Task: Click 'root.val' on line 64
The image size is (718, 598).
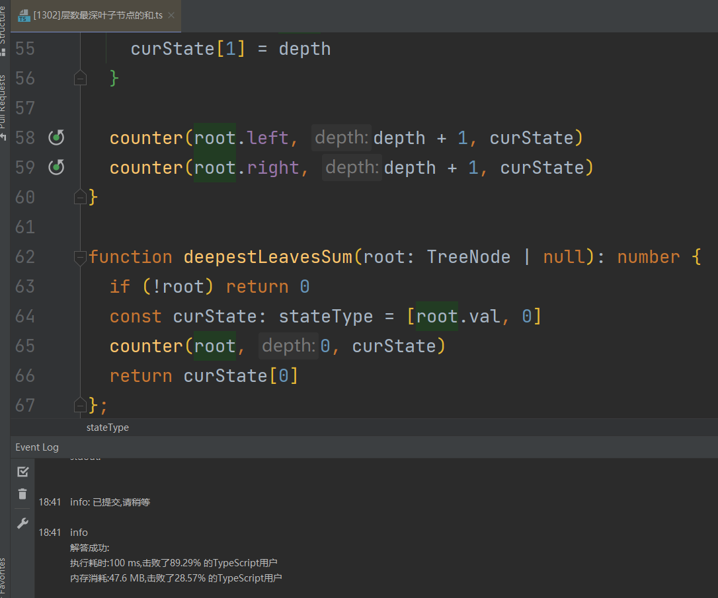Action: click(x=458, y=316)
